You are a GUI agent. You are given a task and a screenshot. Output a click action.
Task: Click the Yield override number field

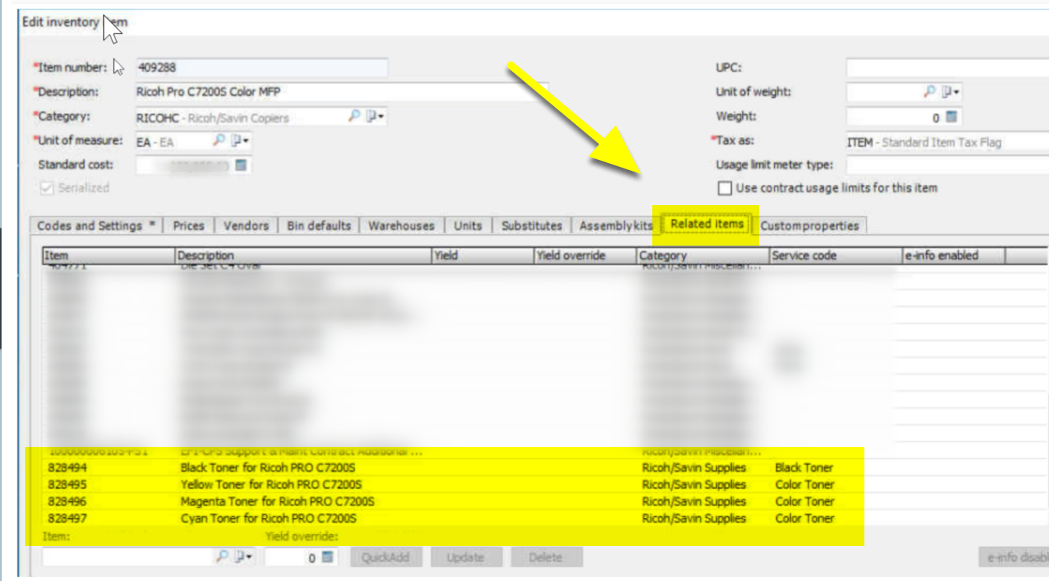(291, 557)
